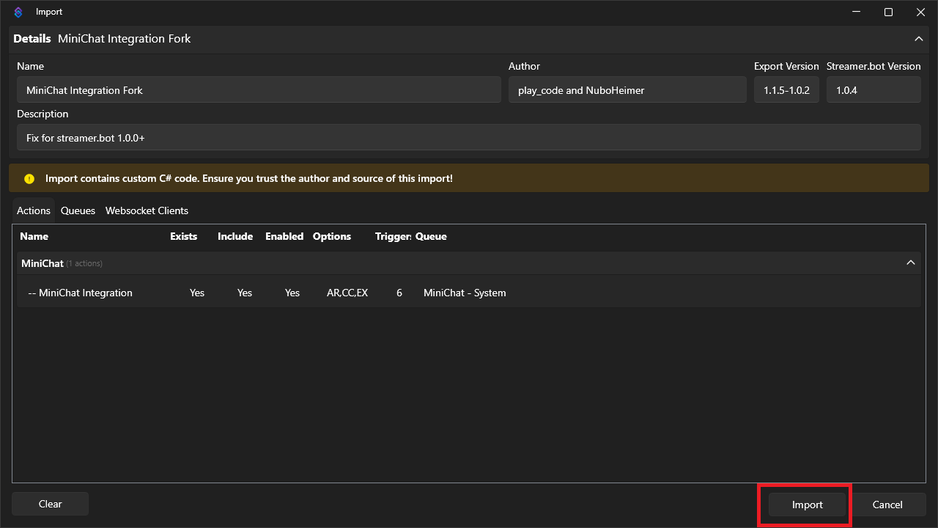Open the Websocket Clients tab
Screen dimensions: 938x528
147,210
